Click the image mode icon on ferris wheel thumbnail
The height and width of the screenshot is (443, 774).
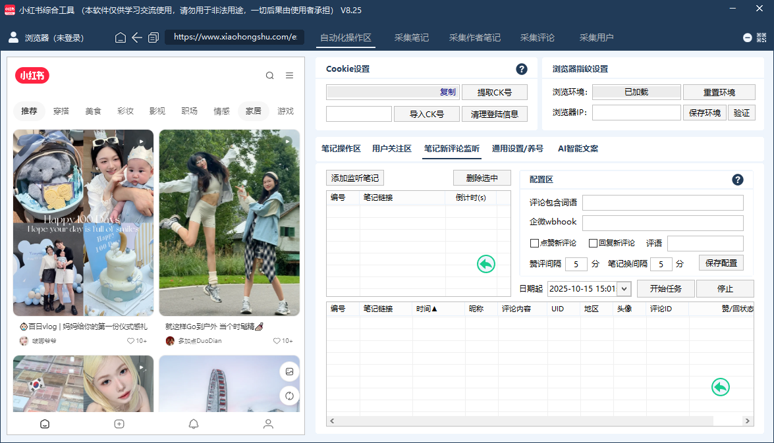click(x=289, y=371)
